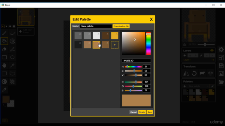Click the Clone sheep icon in Transform
This screenshot has width=225, height=126.
pos(202,73)
